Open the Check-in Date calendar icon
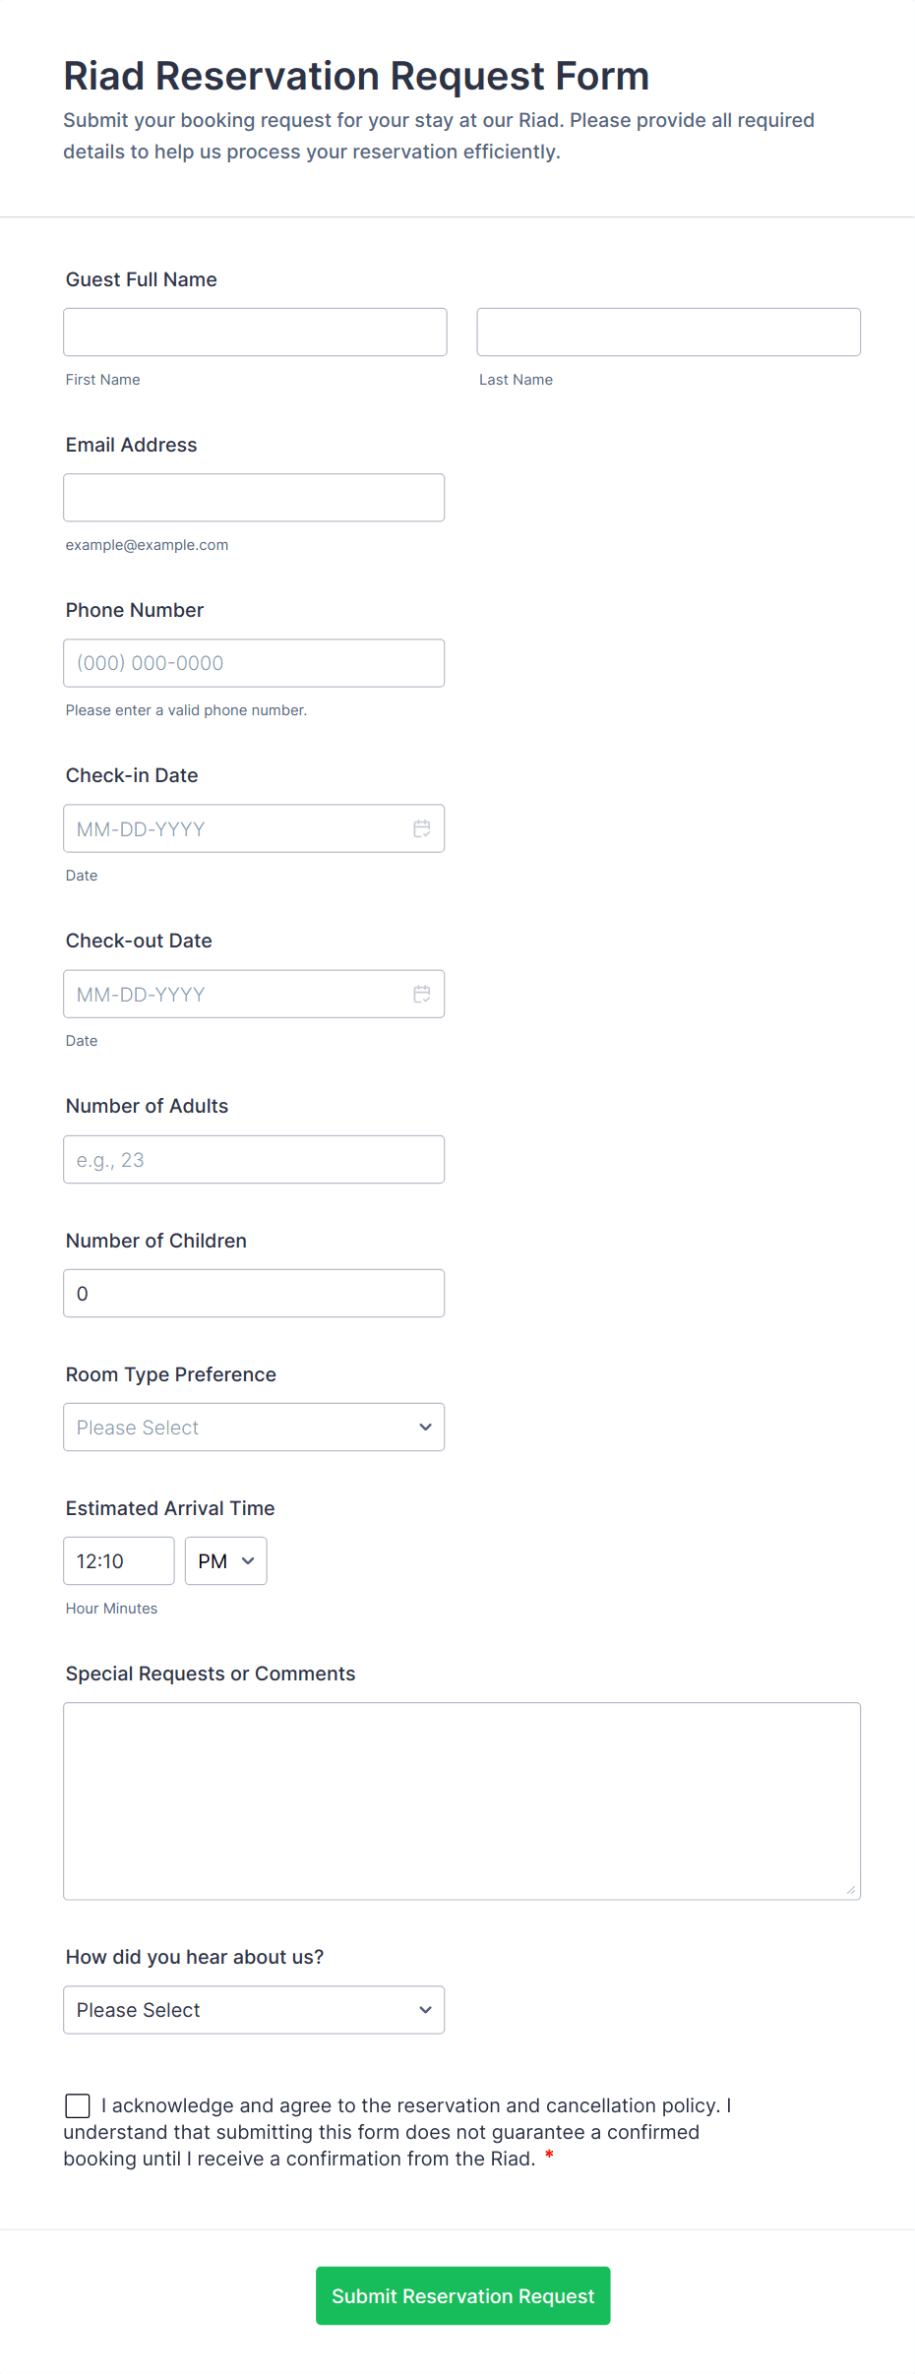 [x=422, y=828]
